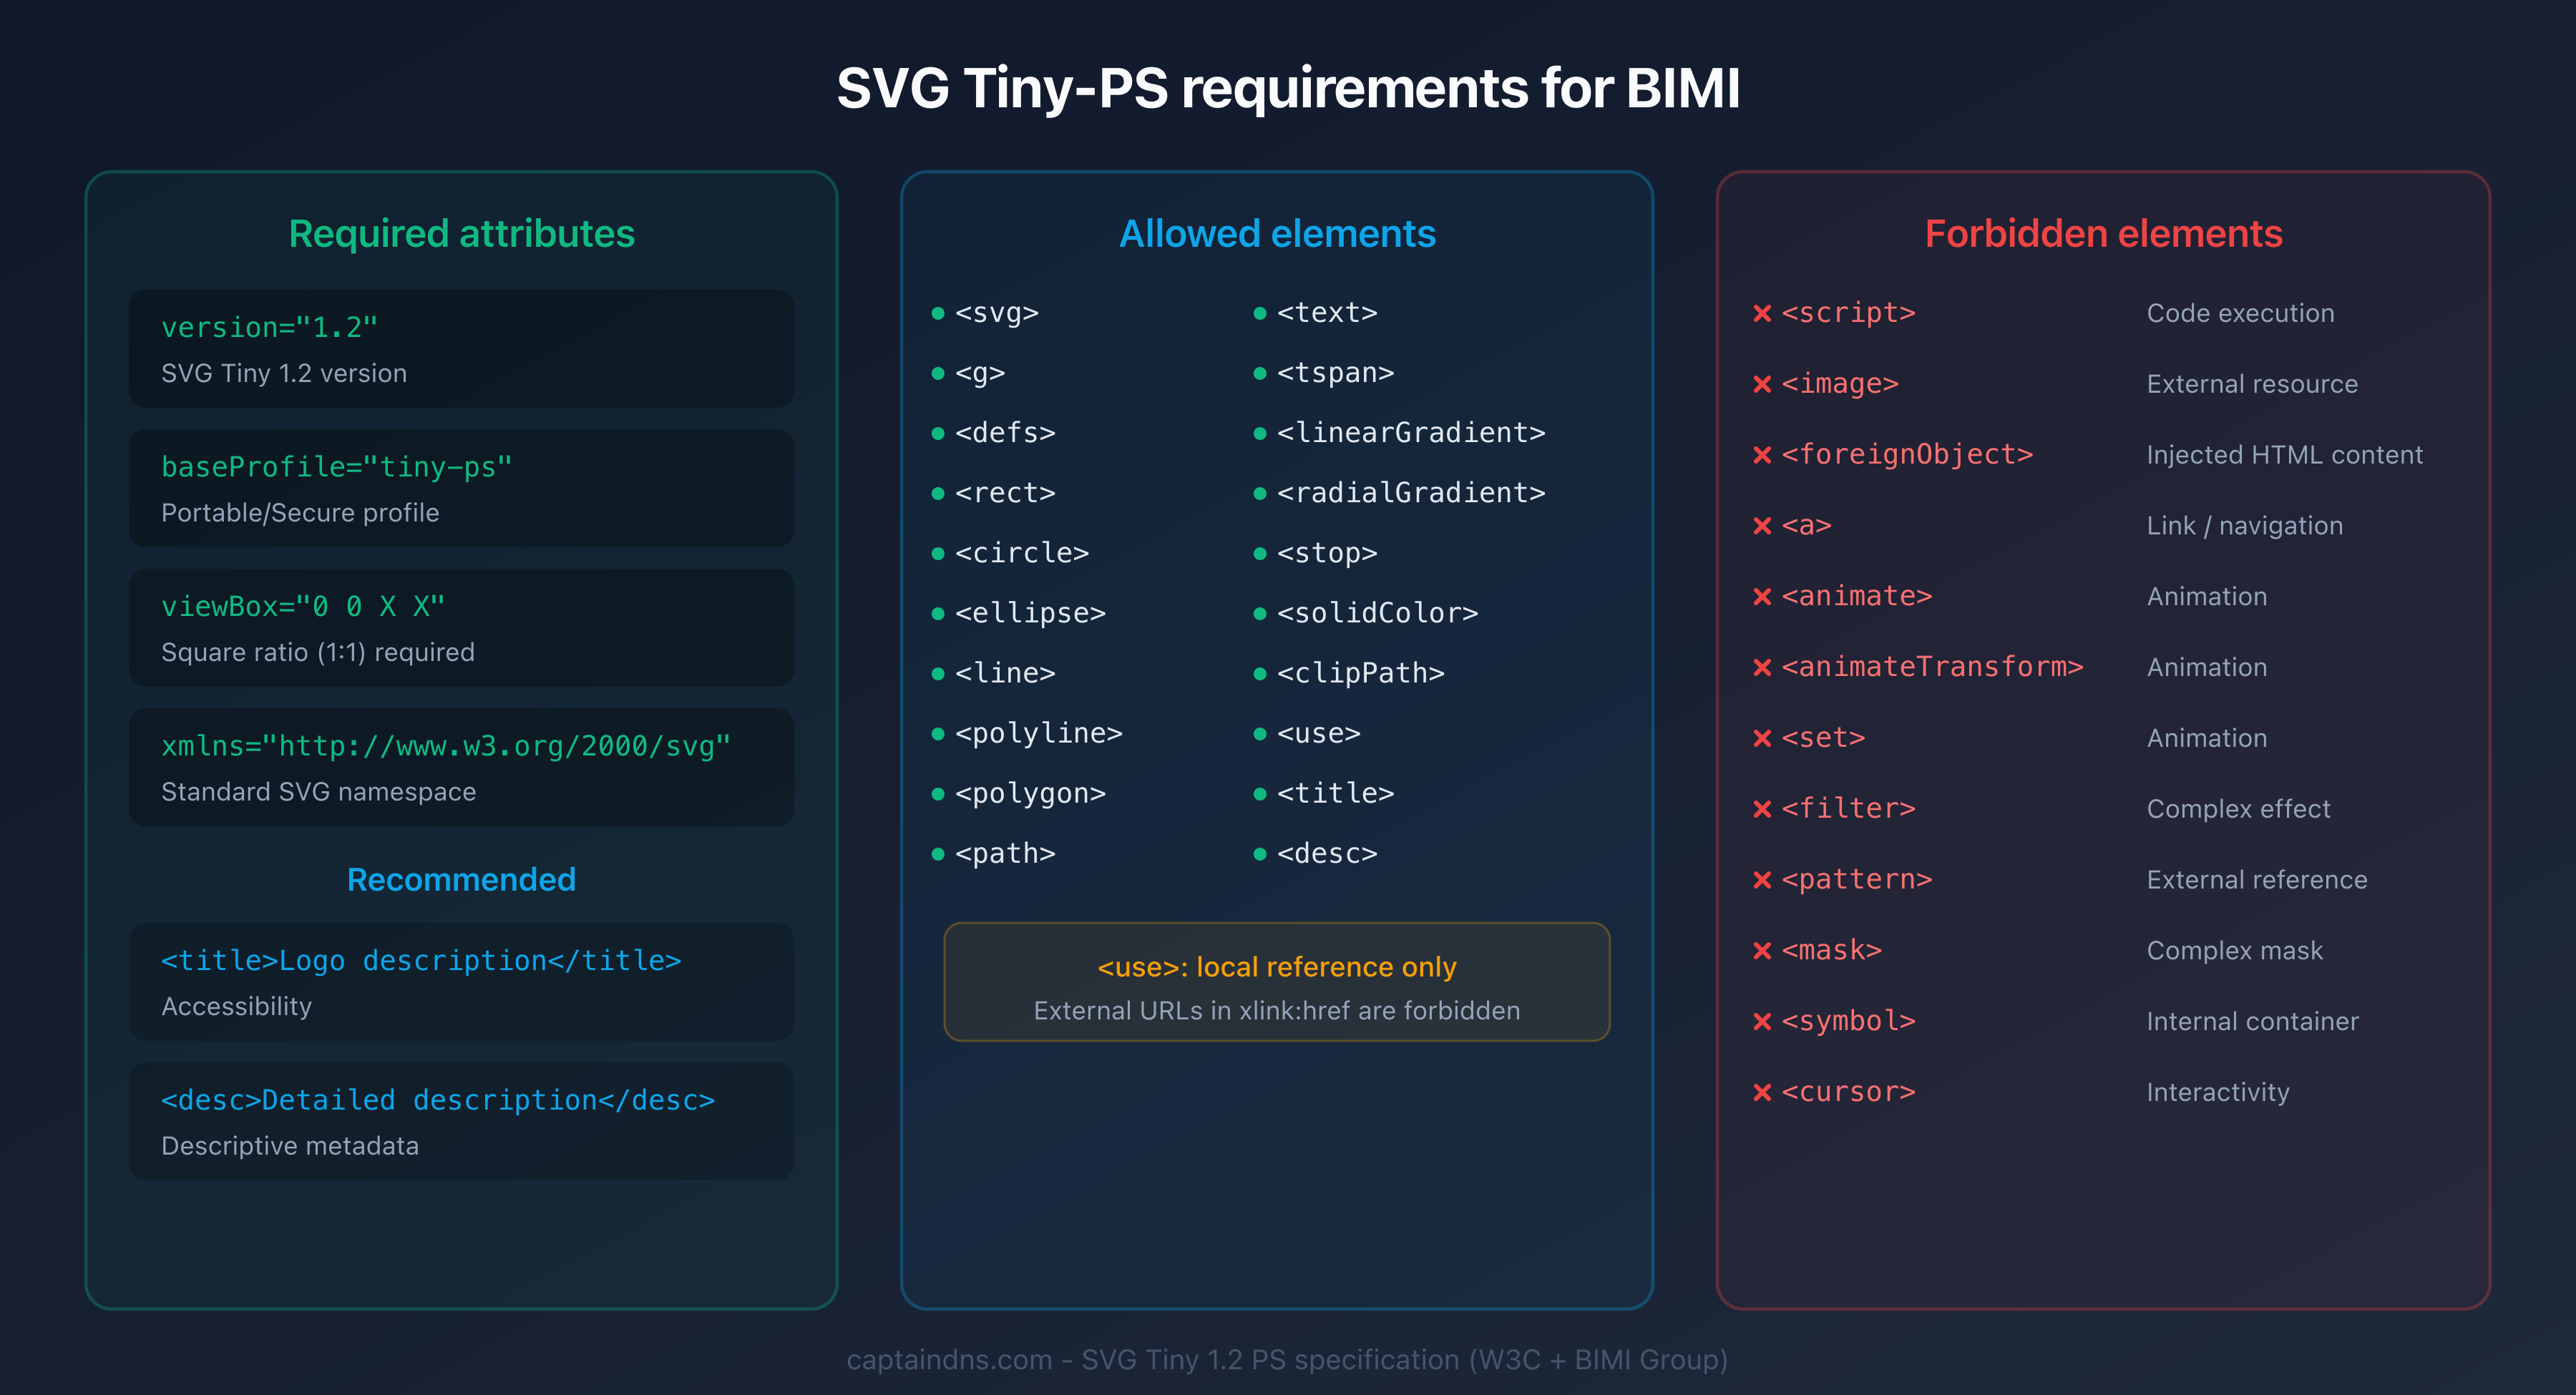The image size is (2576, 1395).
Task: Click the Recommended subheading
Action: click(461, 880)
